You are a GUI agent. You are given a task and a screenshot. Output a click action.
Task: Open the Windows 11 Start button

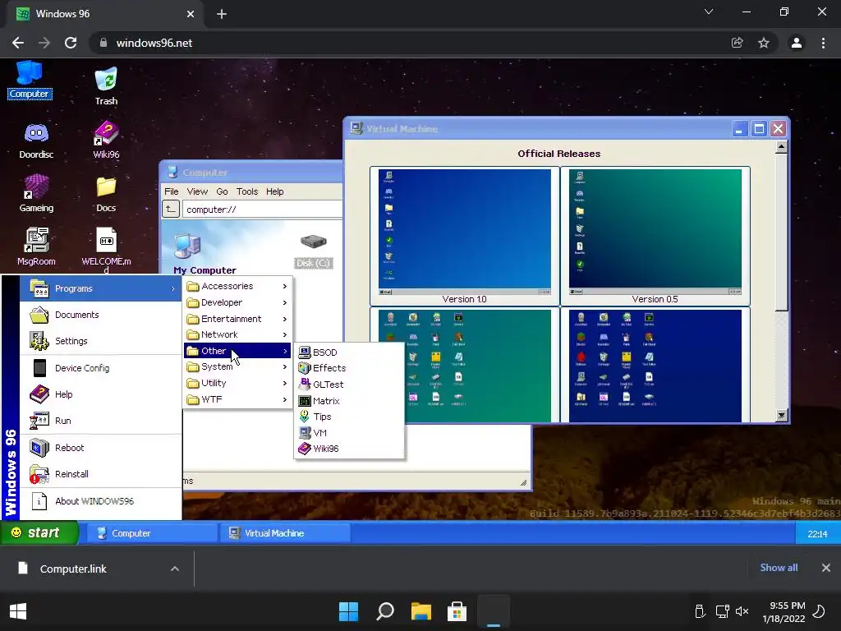(x=348, y=611)
